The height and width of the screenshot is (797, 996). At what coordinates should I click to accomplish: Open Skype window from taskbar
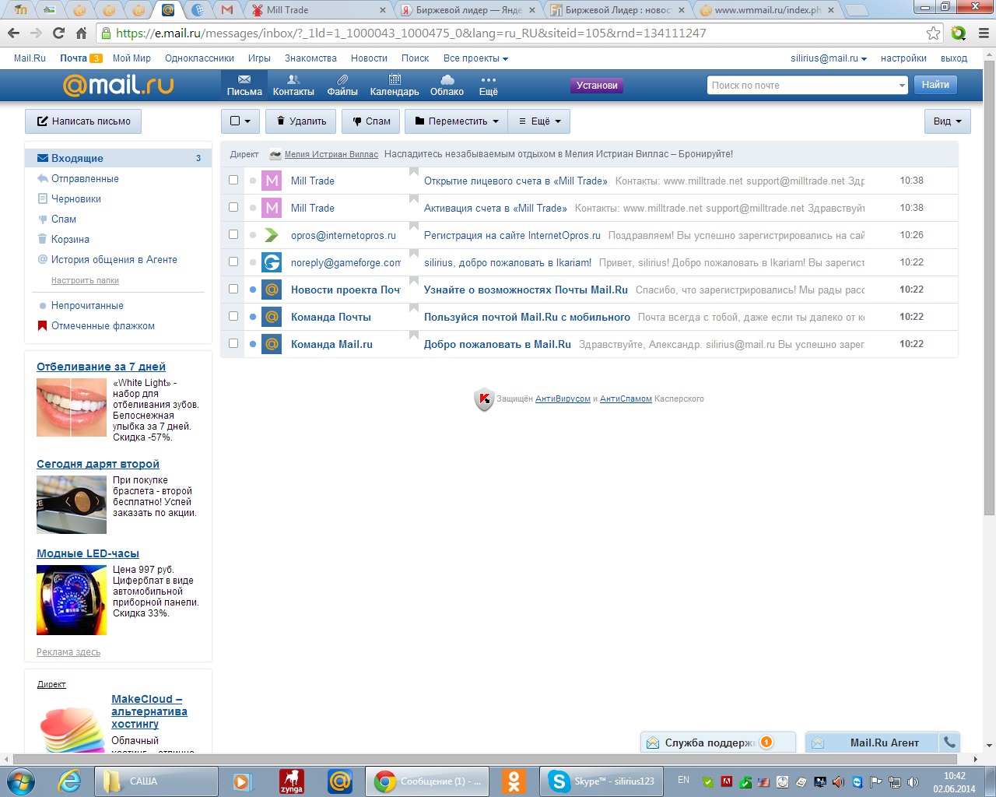tap(600, 781)
